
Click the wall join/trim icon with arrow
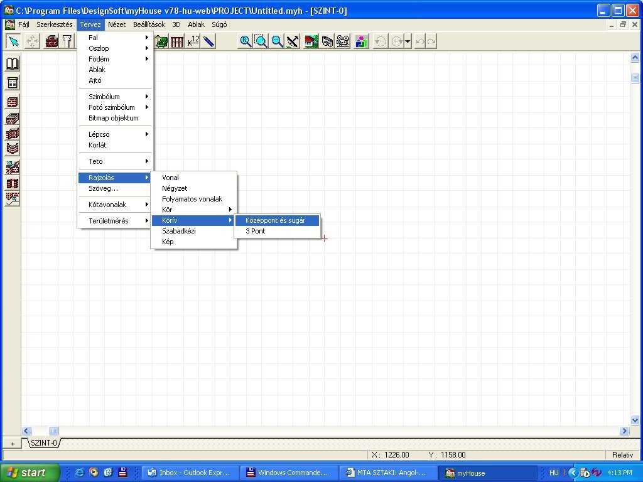click(x=13, y=168)
